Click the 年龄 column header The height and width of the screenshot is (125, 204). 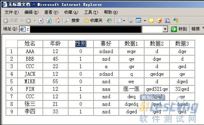(x=55, y=43)
